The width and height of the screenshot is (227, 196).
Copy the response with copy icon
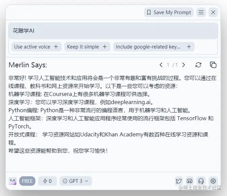tap(213, 65)
